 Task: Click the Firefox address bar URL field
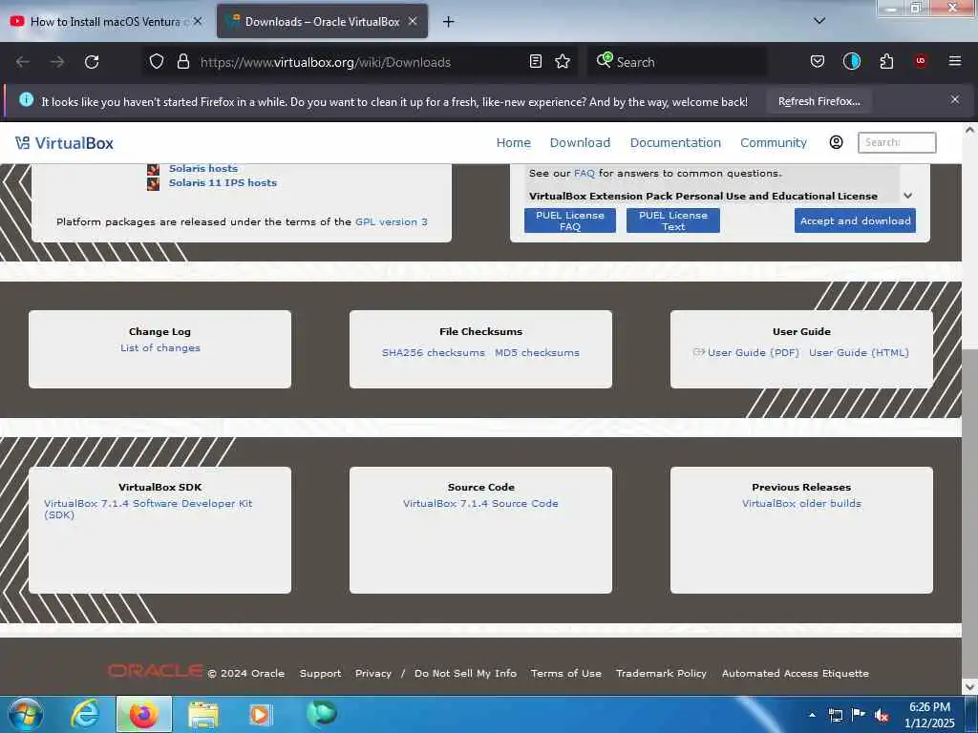[x=359, y=62]
